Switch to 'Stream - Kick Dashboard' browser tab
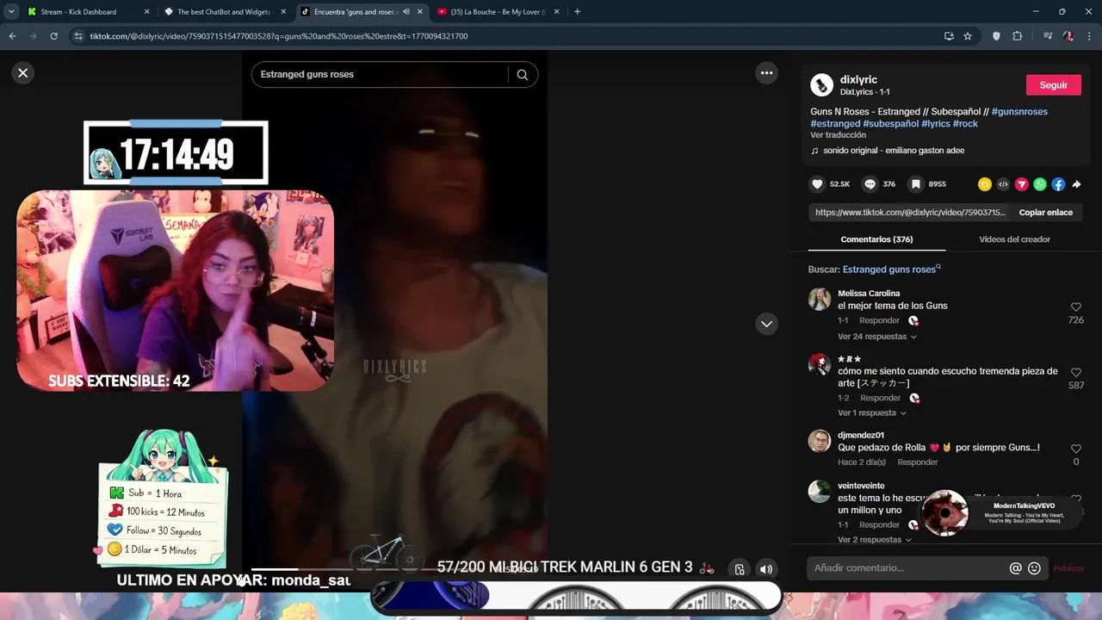Image resolution: width=1102 pixels, height=620 pixels. pyautogui.click(x=80, y=12)
